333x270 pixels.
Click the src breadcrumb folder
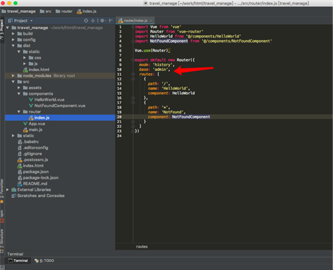click(45, 12)
